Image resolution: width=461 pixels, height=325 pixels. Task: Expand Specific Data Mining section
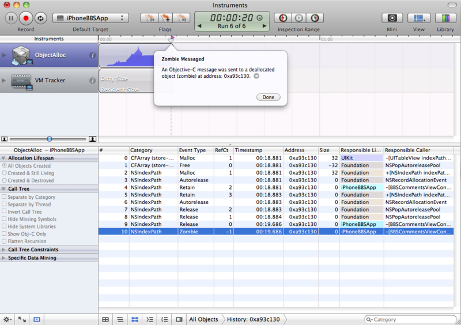point(3,258)
